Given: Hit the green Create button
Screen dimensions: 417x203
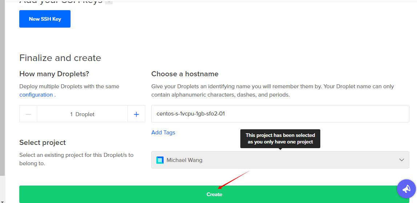Looking at the screenshot, I should click(x=214, y=194).
